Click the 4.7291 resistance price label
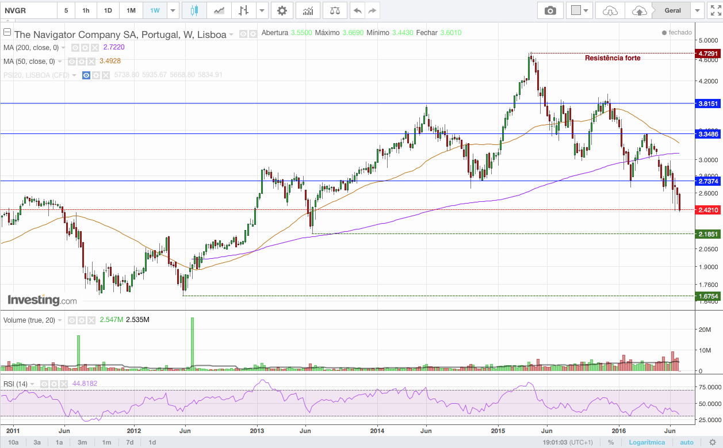 [x=707, y=53]
